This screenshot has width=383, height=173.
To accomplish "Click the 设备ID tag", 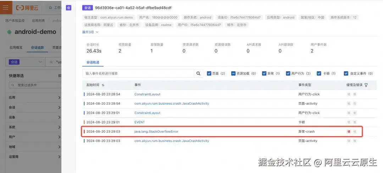I will [x=239, y=18].
